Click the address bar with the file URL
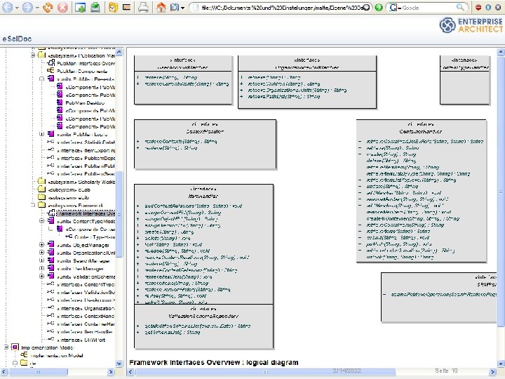Viewport: 505px width, 379px height. point(280,8)
